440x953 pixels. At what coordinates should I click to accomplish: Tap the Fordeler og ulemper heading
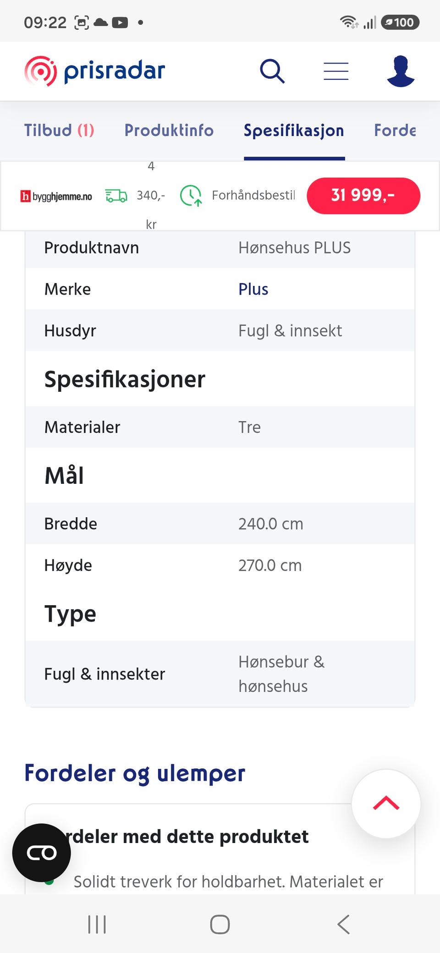pos(135,774)
